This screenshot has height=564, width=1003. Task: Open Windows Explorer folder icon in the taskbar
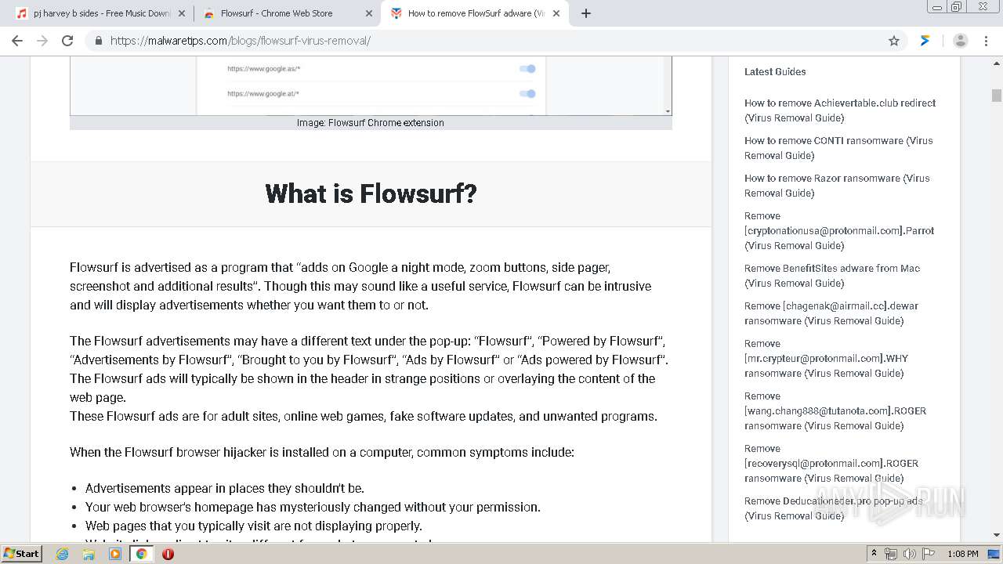tap(89, 554)
